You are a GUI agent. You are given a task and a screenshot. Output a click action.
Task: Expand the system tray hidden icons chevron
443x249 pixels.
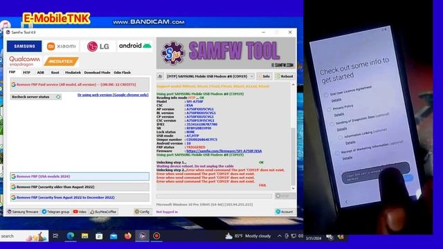[x=279, y=236]
